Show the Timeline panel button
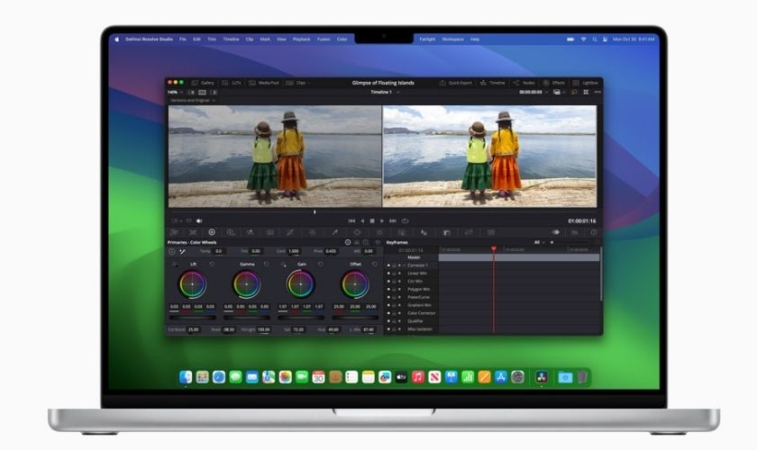 coord(492,83)
